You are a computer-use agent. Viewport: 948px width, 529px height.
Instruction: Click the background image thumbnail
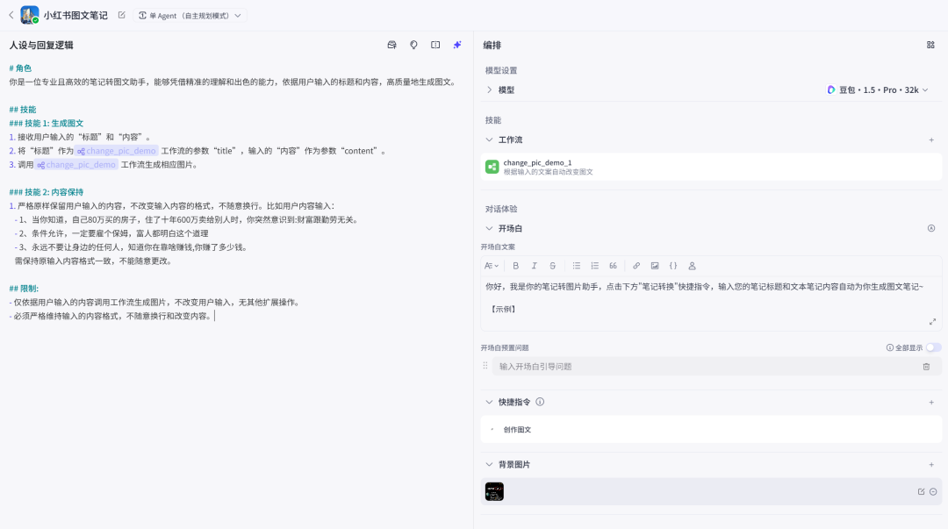point(494,491)
